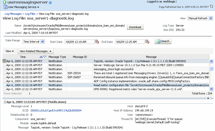The width and height of the screenshot is (215, 131).
Task: Open the ECID 0000I1uJUuUCgoAJvaYBV119qQlU000004 link
Action: click(56, 110)
